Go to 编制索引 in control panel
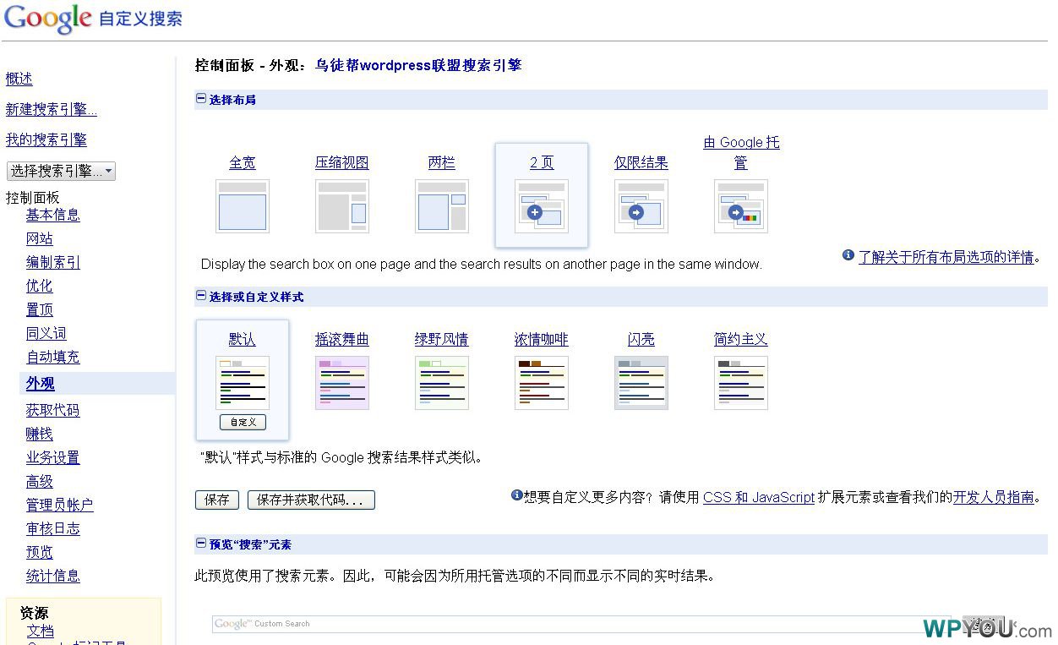The image size is (1058, 645). click(53, 262)
